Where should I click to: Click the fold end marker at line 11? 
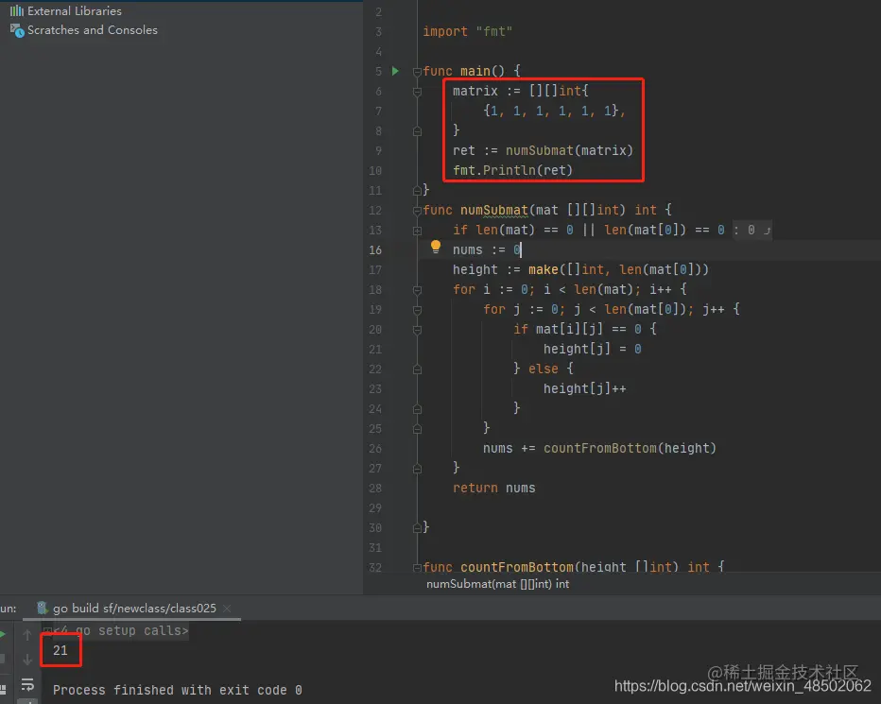(417, 191)
